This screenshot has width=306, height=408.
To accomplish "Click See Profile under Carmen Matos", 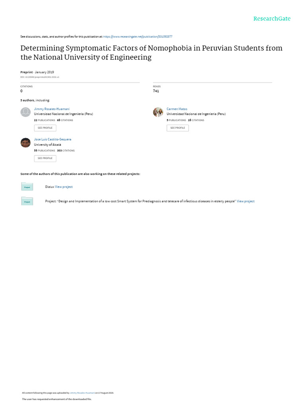I will 178,128.
